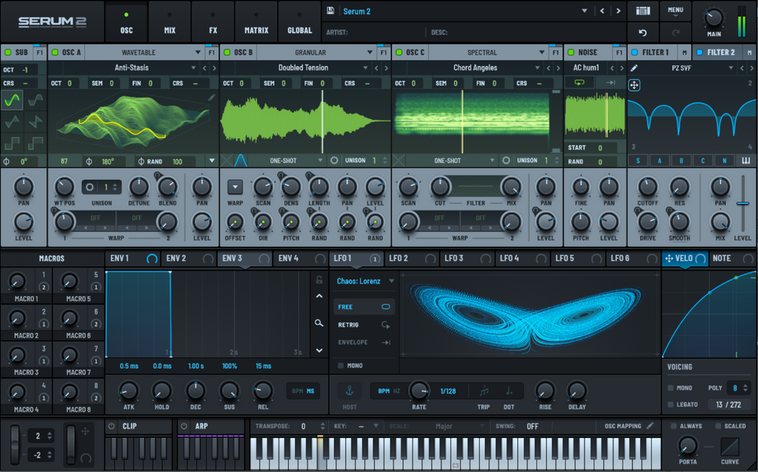The height and width of the screenshot is (472, 758).
Task: Switch to the FX tab
Action: (213, 21)
